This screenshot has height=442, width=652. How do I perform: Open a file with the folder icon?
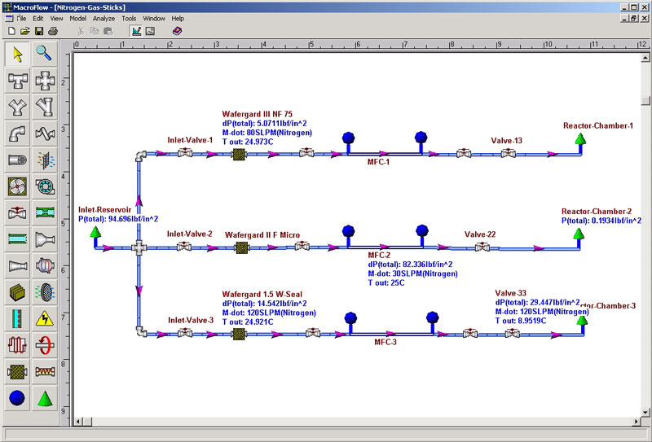tap(25, 31)
